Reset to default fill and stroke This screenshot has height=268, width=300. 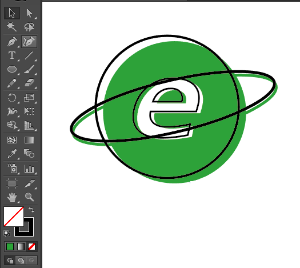[x=7, y=234]
